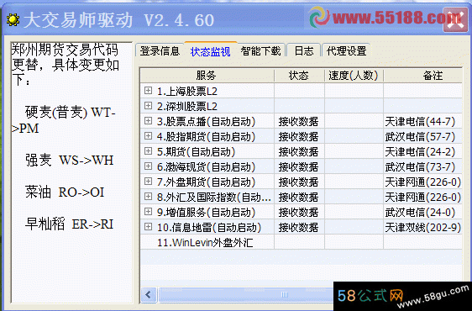Switch to the 登录信息 tab
This screenshot has height=311, width=472.
(x=160, y=50)
